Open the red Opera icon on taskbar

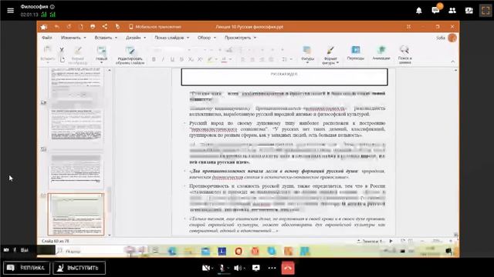[239, 251]
